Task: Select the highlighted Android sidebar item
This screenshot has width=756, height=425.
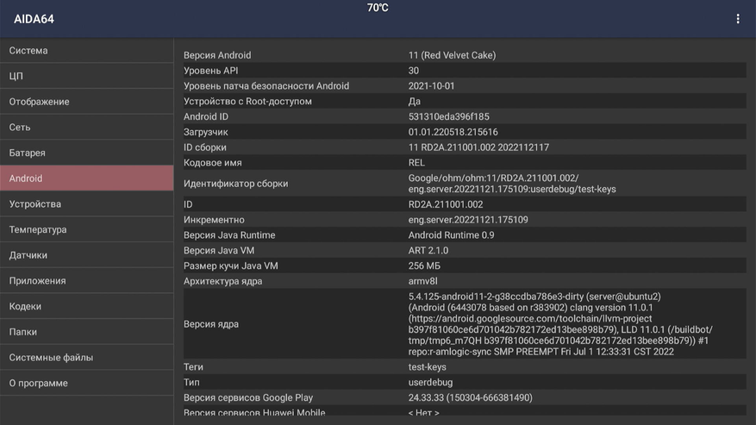Action: pyautogui.click(x=86, y=178)
